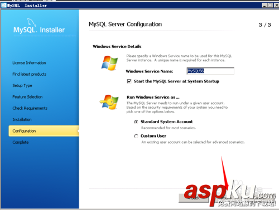Click the Windows key service account icon

pyautogui.click(x=109, y=102)
